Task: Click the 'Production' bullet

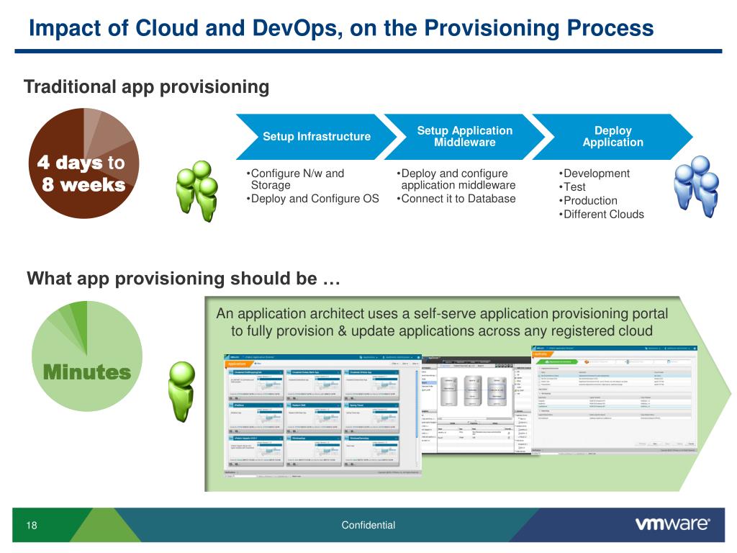Action: click(588, 201)
